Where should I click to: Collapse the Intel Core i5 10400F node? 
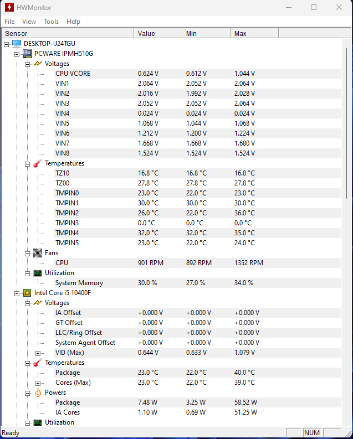(17, 293)
